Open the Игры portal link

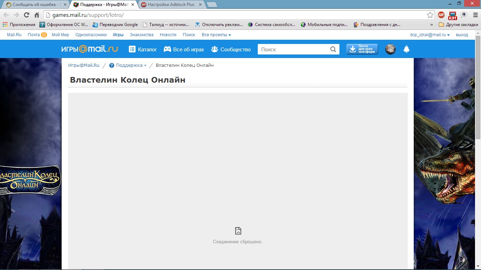click(x=118, y=35)
